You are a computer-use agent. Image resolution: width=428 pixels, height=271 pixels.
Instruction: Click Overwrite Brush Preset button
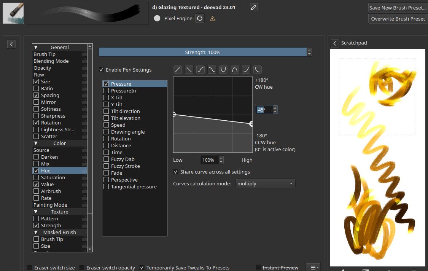click(398, 19)
